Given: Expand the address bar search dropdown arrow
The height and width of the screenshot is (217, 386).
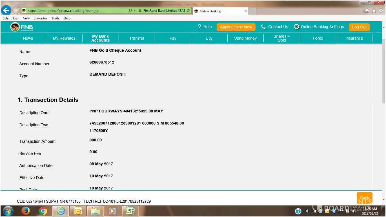Looking at the screenshot, I should (134, 11).
